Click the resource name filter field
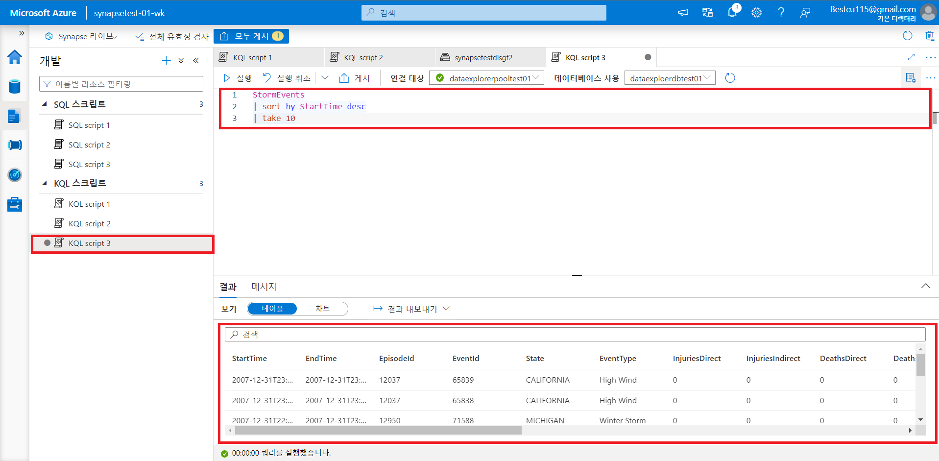This screenshot has width=939, height=461. tap(121, 84)
